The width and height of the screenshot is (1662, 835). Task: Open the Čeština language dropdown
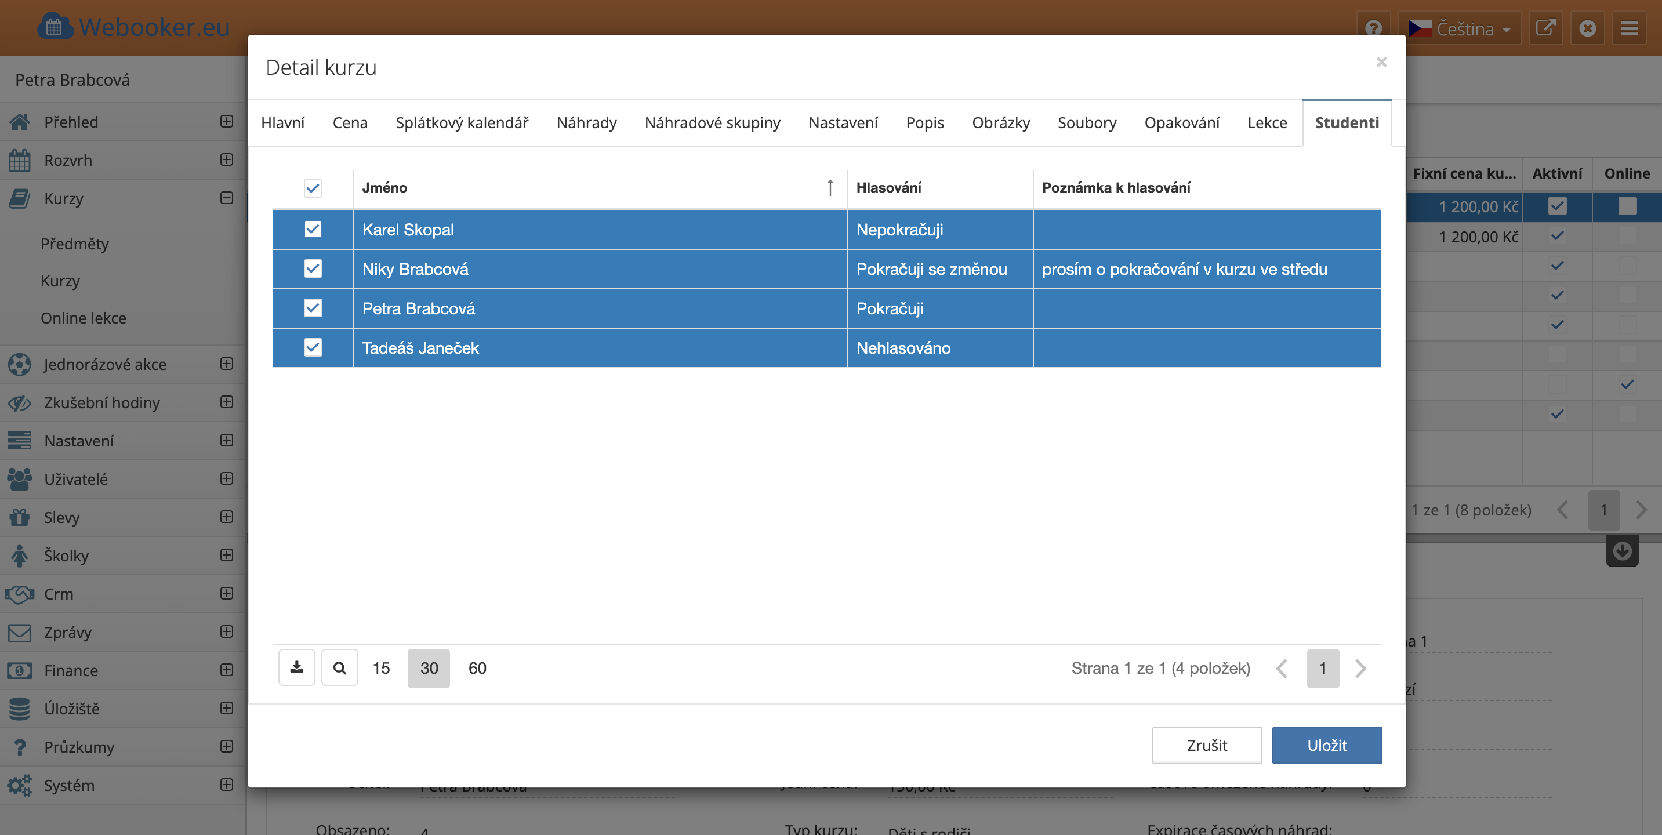1460,28
